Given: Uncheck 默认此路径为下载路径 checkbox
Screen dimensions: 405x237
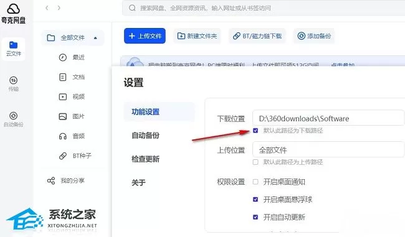Looking at the screenshot, I should click(255, 131).
